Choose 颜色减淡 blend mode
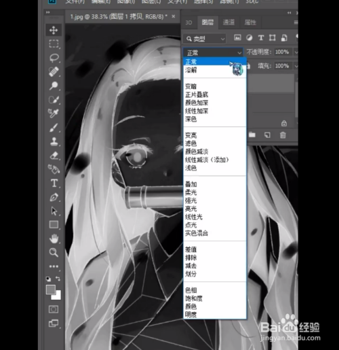The image size is (339, 350). (x=215, y=152)
